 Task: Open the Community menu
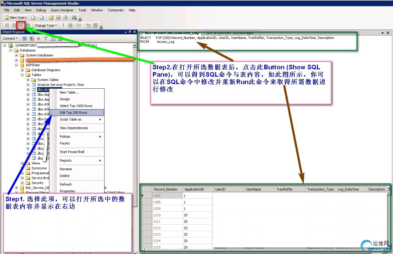[x=116, y=10]
